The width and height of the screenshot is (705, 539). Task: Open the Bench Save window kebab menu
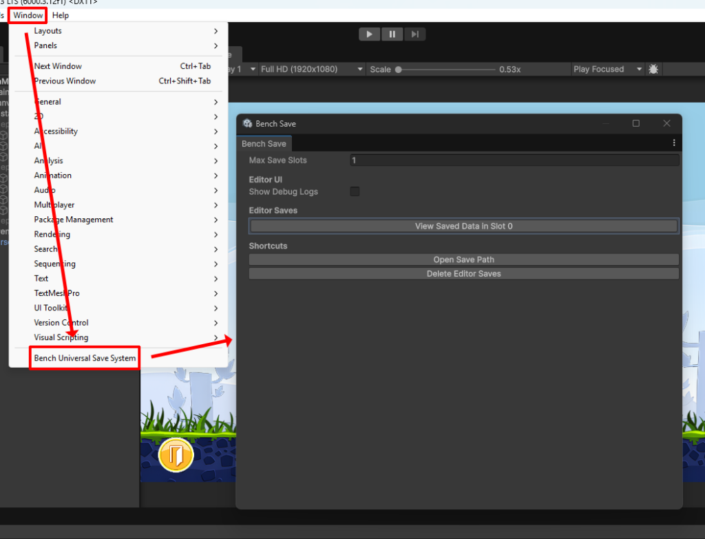(x=673, y=143)
